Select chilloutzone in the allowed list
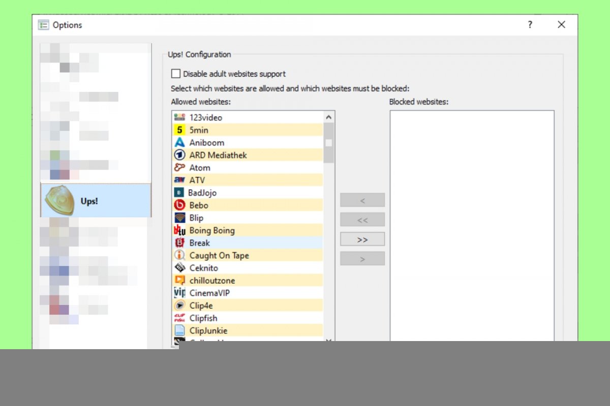 (248, 280)
